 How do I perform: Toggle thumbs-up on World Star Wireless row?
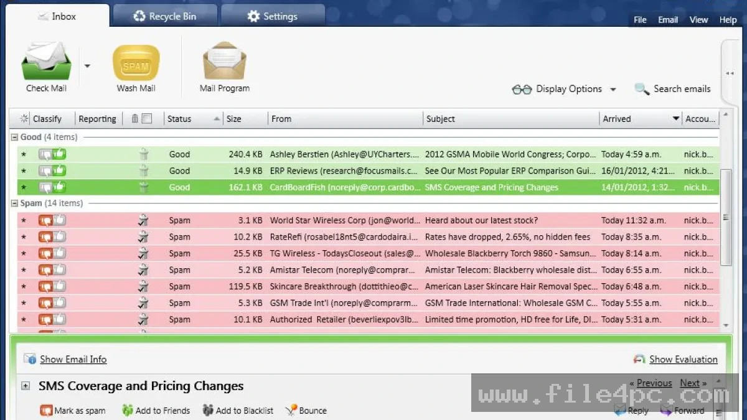coord(60,220)
